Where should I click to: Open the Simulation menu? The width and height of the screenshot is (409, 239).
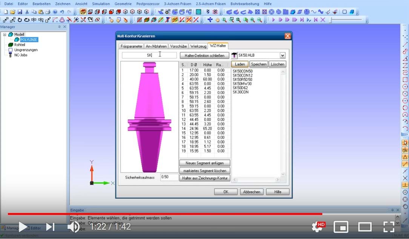pos(101,4)
